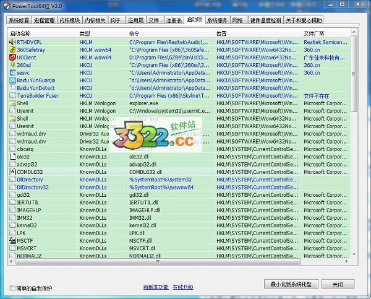The height and width of the screenshot is (299, 371).
Task: Click vertical scrollbar up arrow
Action: tap(354, 32)
